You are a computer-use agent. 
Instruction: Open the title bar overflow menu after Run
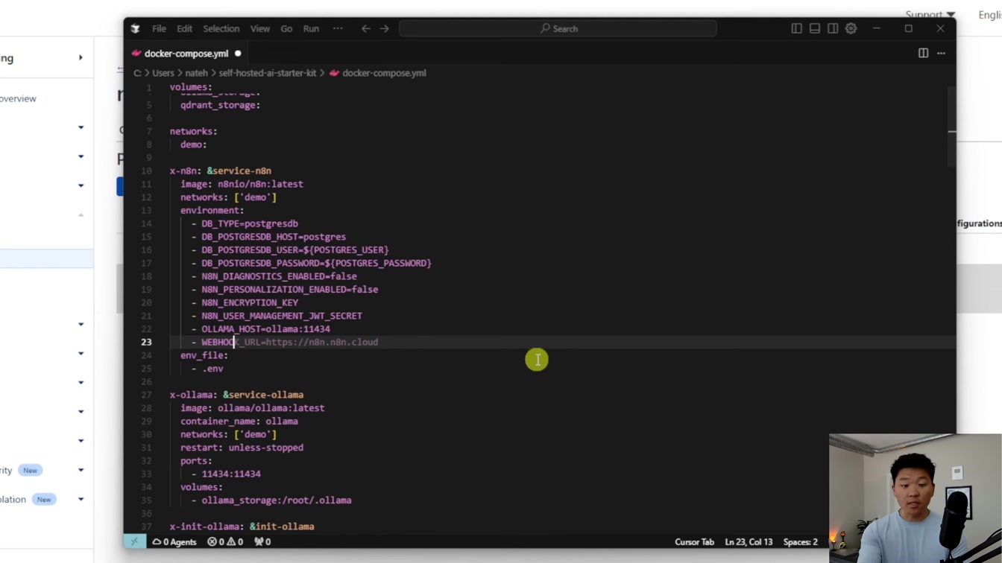338,28
